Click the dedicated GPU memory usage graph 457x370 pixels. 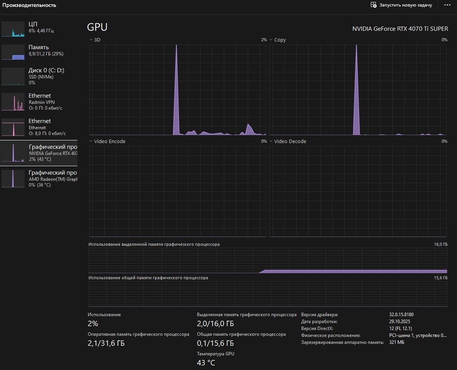pos(268,260)
